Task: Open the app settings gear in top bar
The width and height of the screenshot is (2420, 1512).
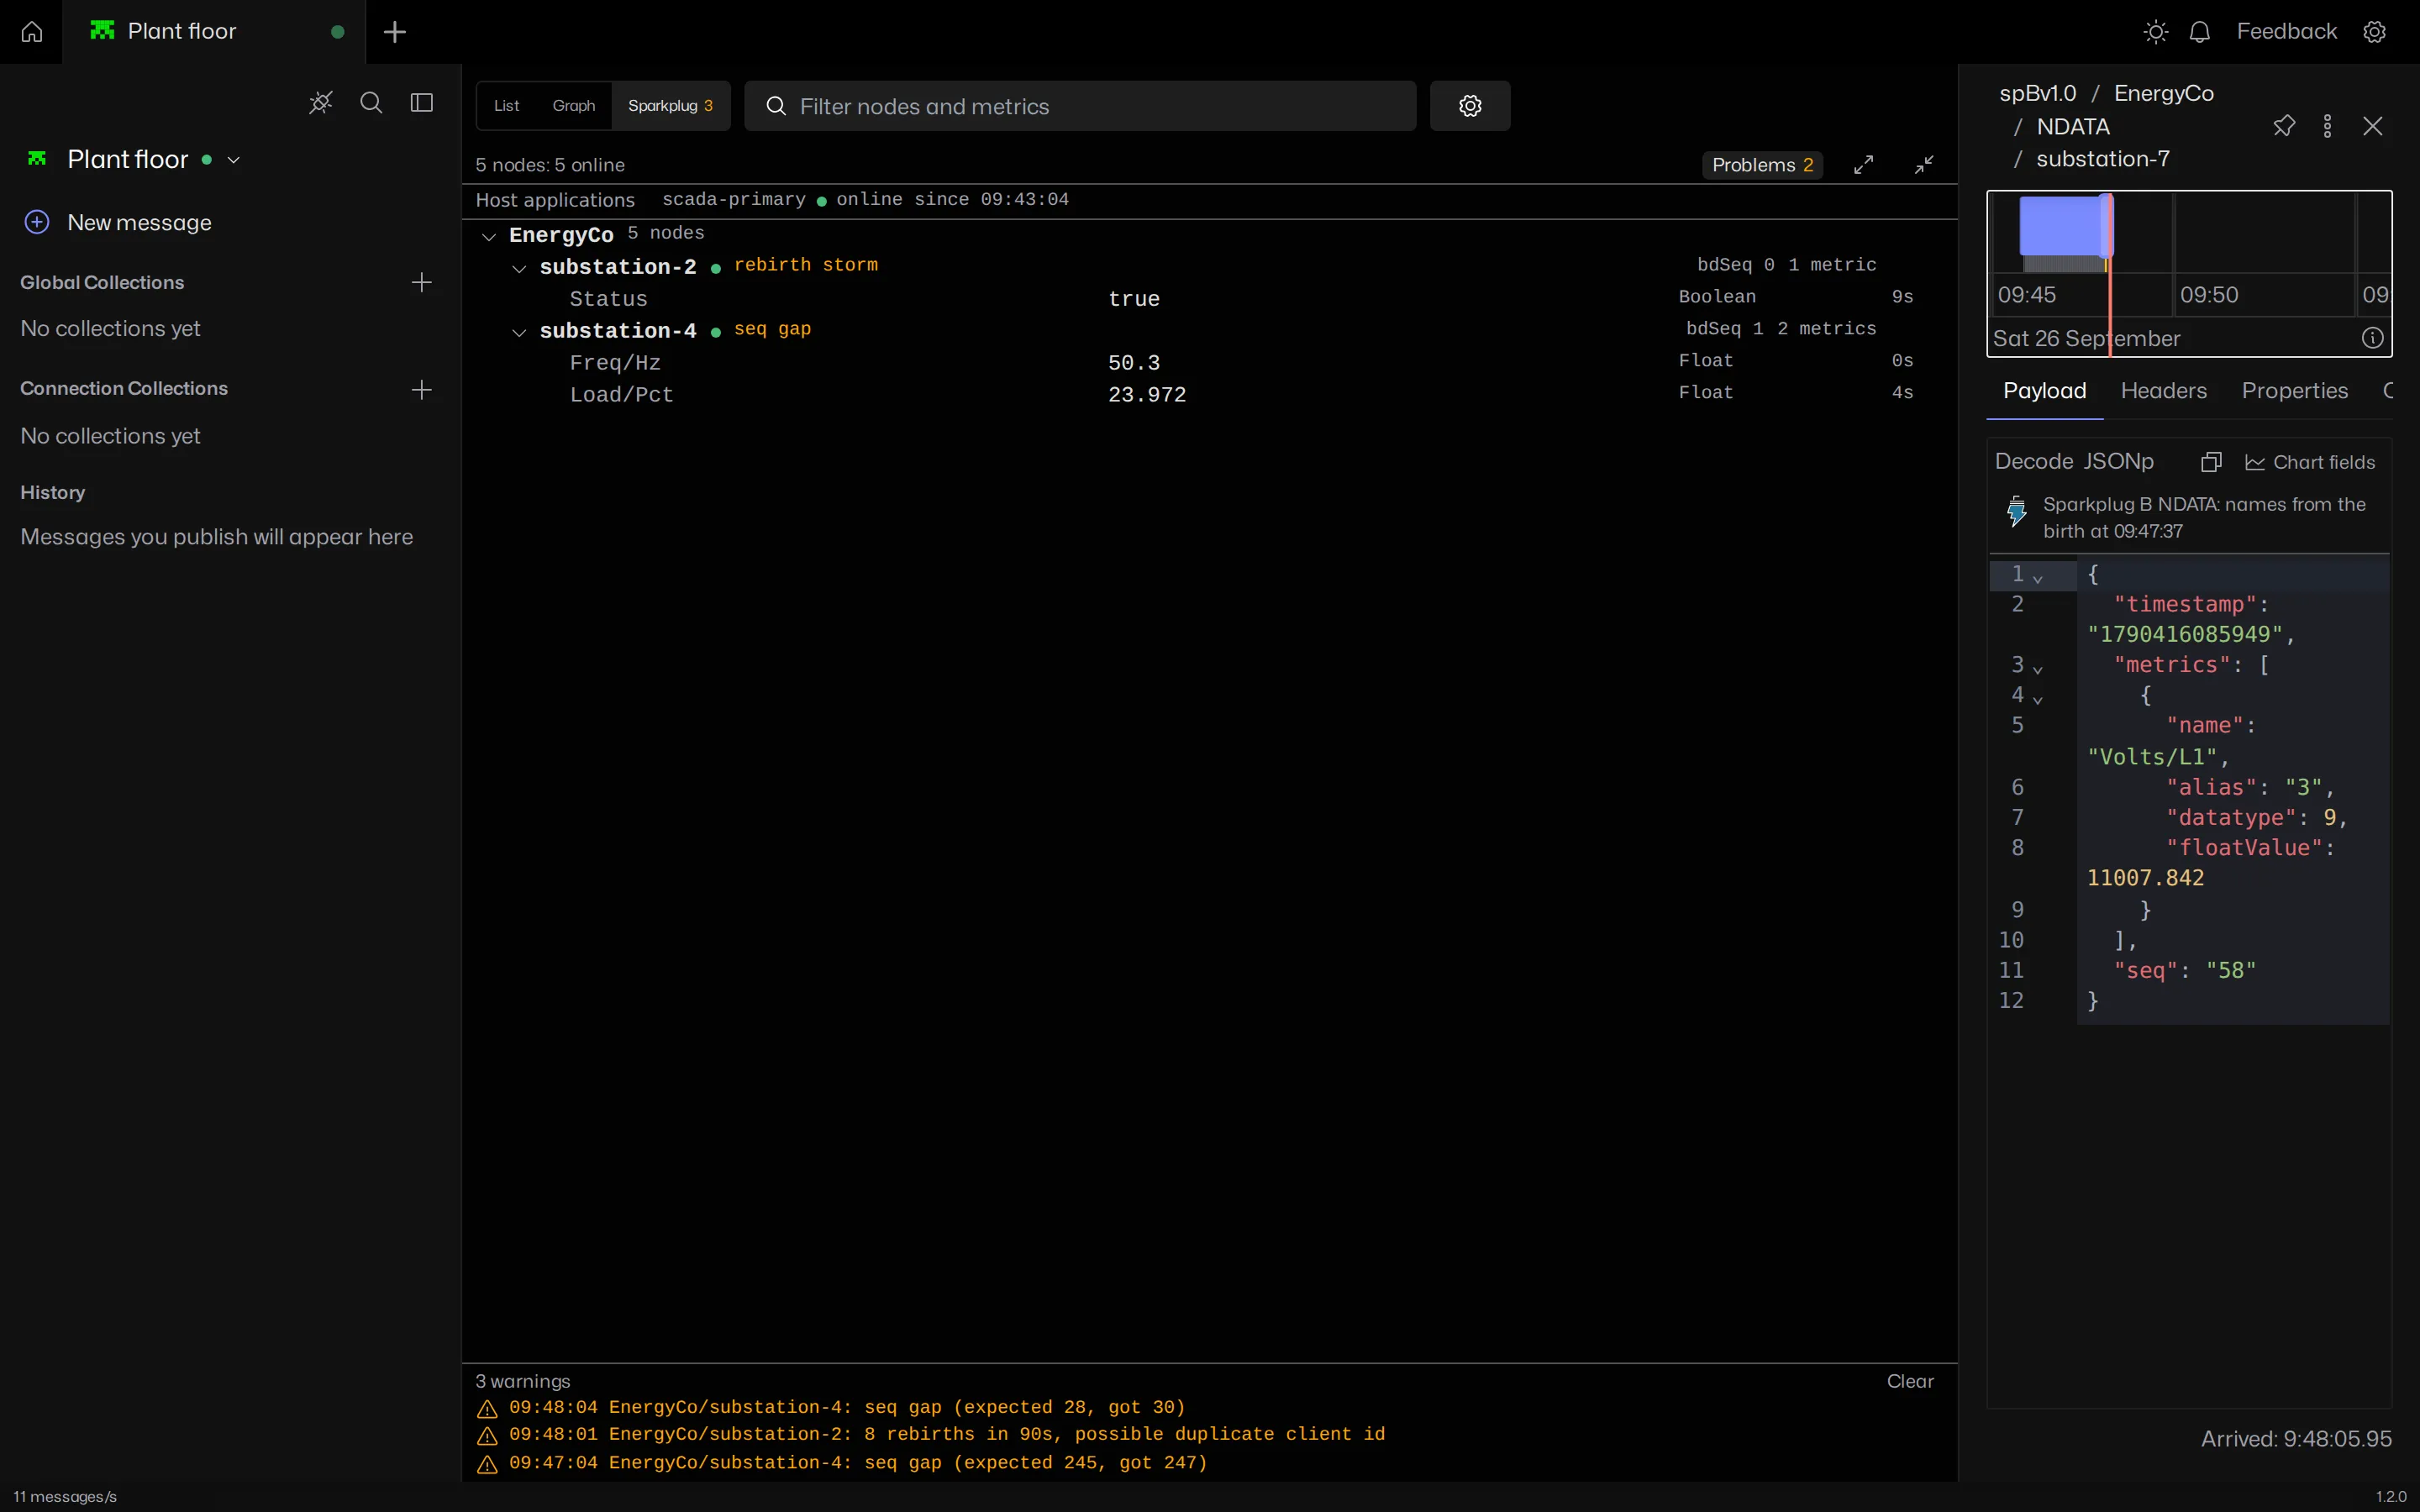Action: pos(2375,32)
